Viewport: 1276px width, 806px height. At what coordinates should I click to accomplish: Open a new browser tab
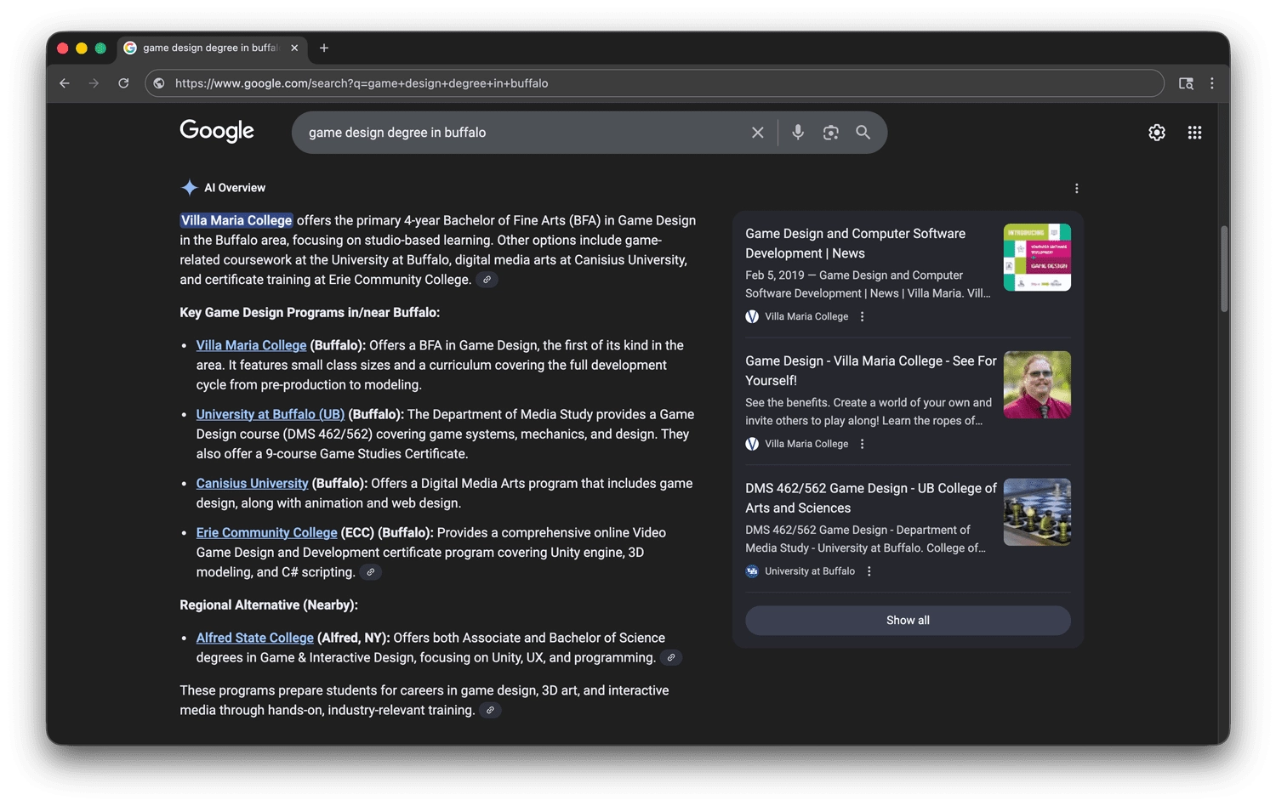324,48
